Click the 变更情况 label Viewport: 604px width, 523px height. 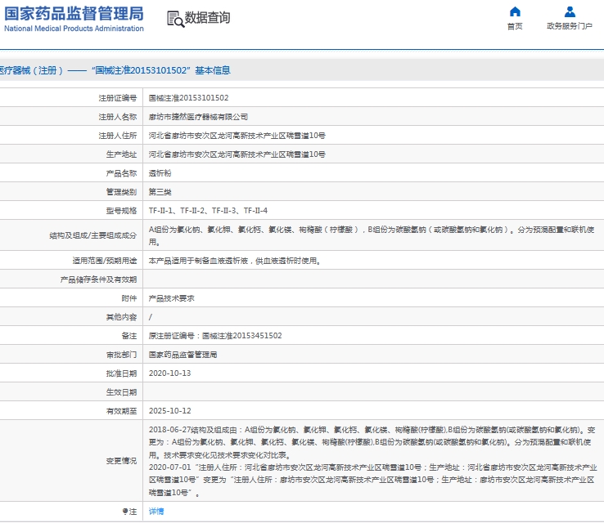(x=121, y=461)
